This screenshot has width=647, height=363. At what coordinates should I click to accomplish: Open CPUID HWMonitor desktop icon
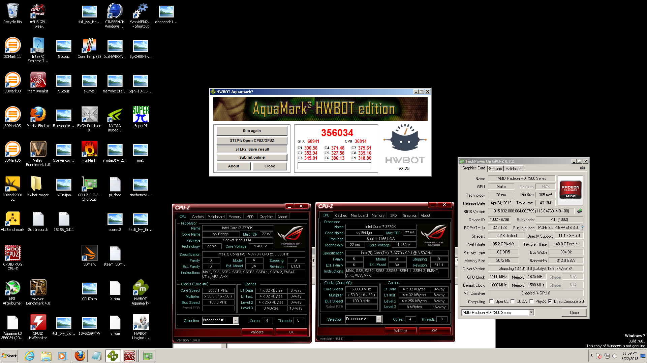(x=38, y=327)
